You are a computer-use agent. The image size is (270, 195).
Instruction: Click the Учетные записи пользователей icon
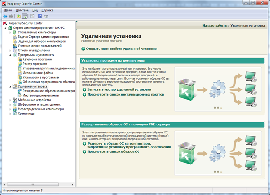coord(15,46)
